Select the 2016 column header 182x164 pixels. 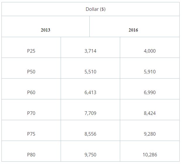pyautogui.click(x=135, y=27)
